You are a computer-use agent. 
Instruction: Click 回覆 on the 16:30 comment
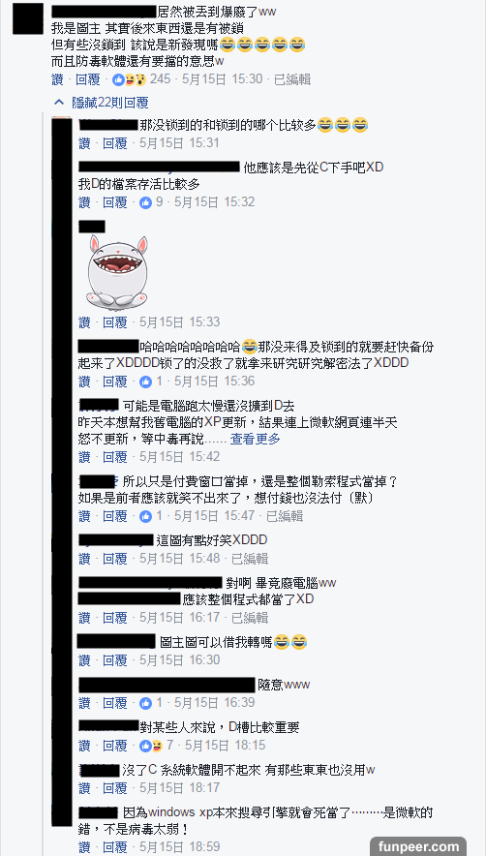pos(114,659)
